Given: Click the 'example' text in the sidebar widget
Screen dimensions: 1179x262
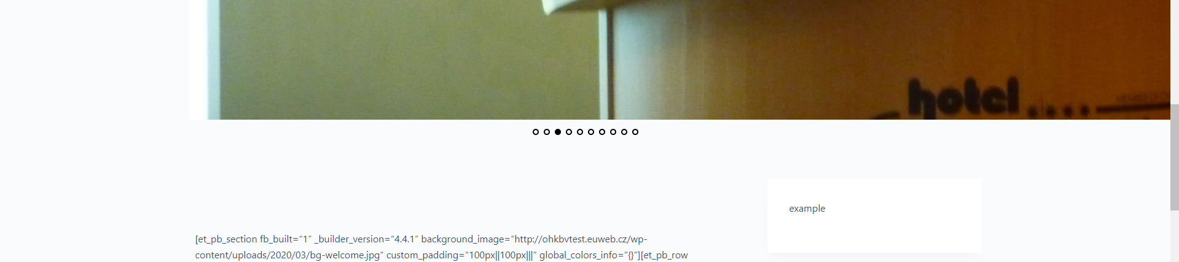Looking at the screenshot, I should pyautogui.click(x=807, y=209).
